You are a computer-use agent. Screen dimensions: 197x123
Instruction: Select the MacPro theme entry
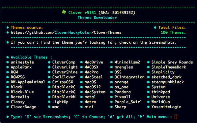pos(92,72)
